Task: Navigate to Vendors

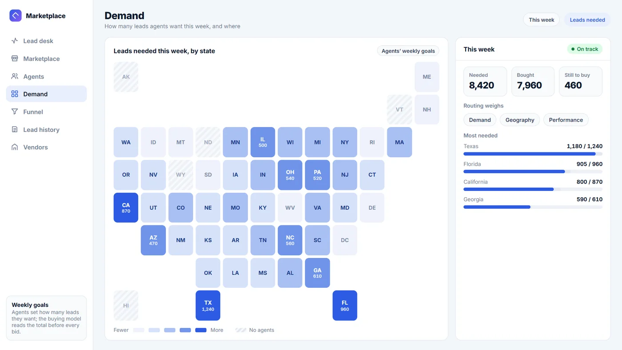Action: 46,147
